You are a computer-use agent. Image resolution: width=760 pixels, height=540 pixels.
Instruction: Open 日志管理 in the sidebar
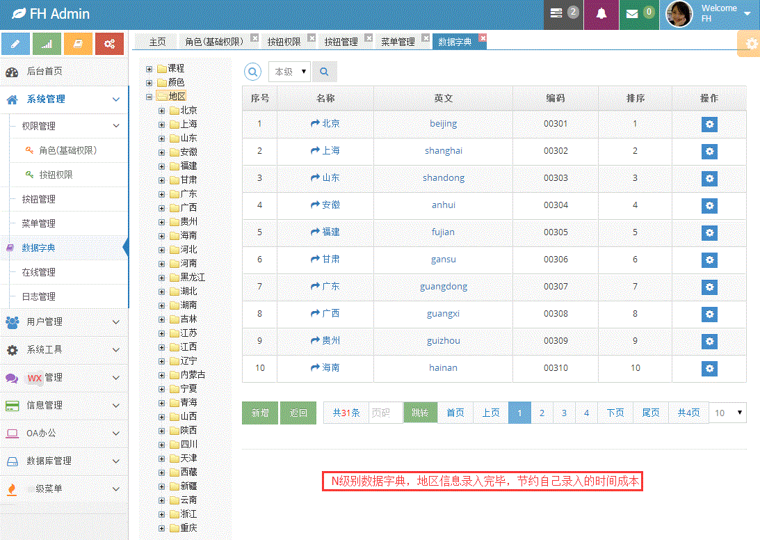(x=39, y=296)
